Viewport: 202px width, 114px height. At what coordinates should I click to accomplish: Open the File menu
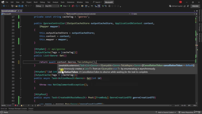click(7, 2)
